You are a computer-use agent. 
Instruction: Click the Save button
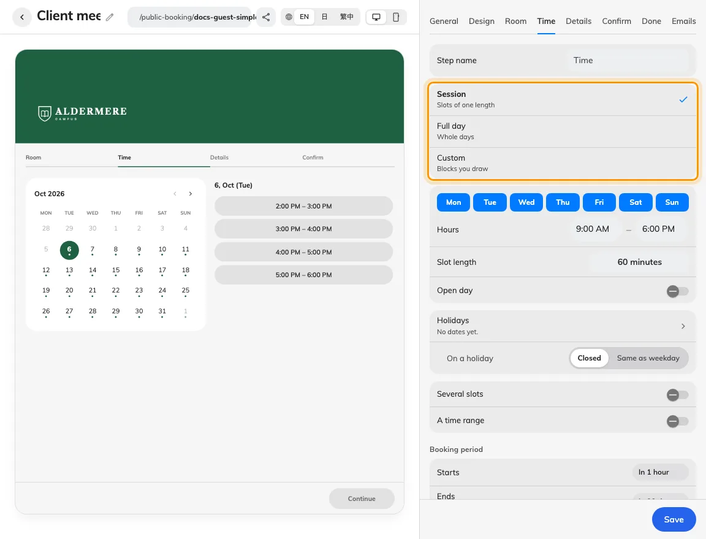(674, 519)
